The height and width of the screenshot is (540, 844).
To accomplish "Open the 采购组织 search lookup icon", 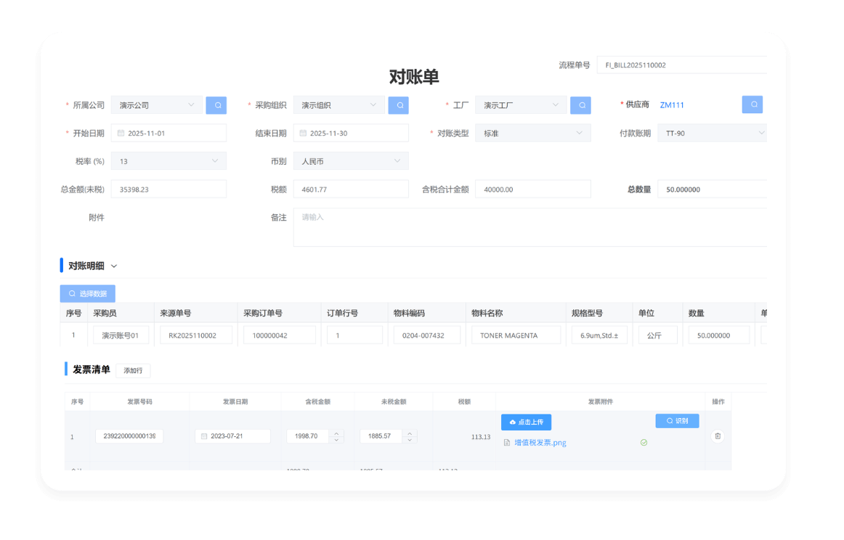I will click(399, 105).
